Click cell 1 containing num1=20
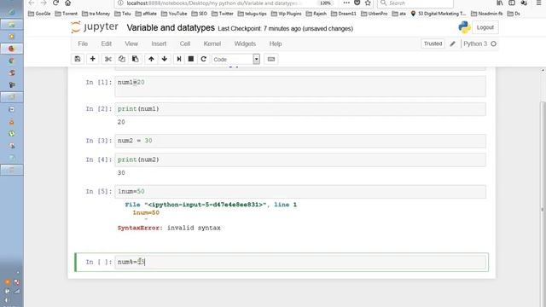546x307 pixels. pos(300,86)
